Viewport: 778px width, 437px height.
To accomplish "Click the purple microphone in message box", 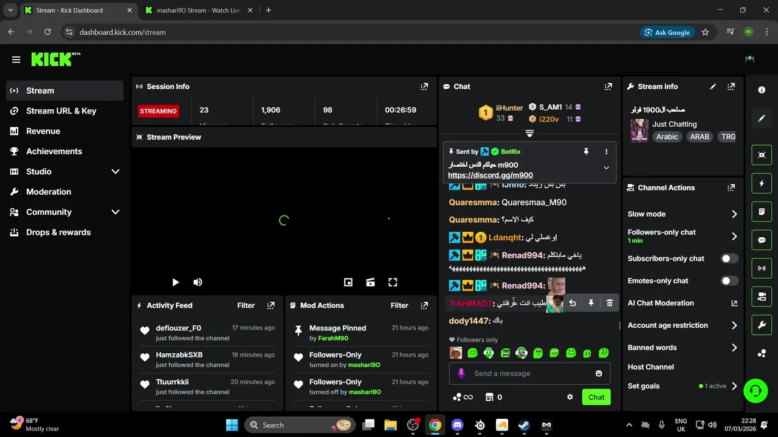I will tap(461, 373).
